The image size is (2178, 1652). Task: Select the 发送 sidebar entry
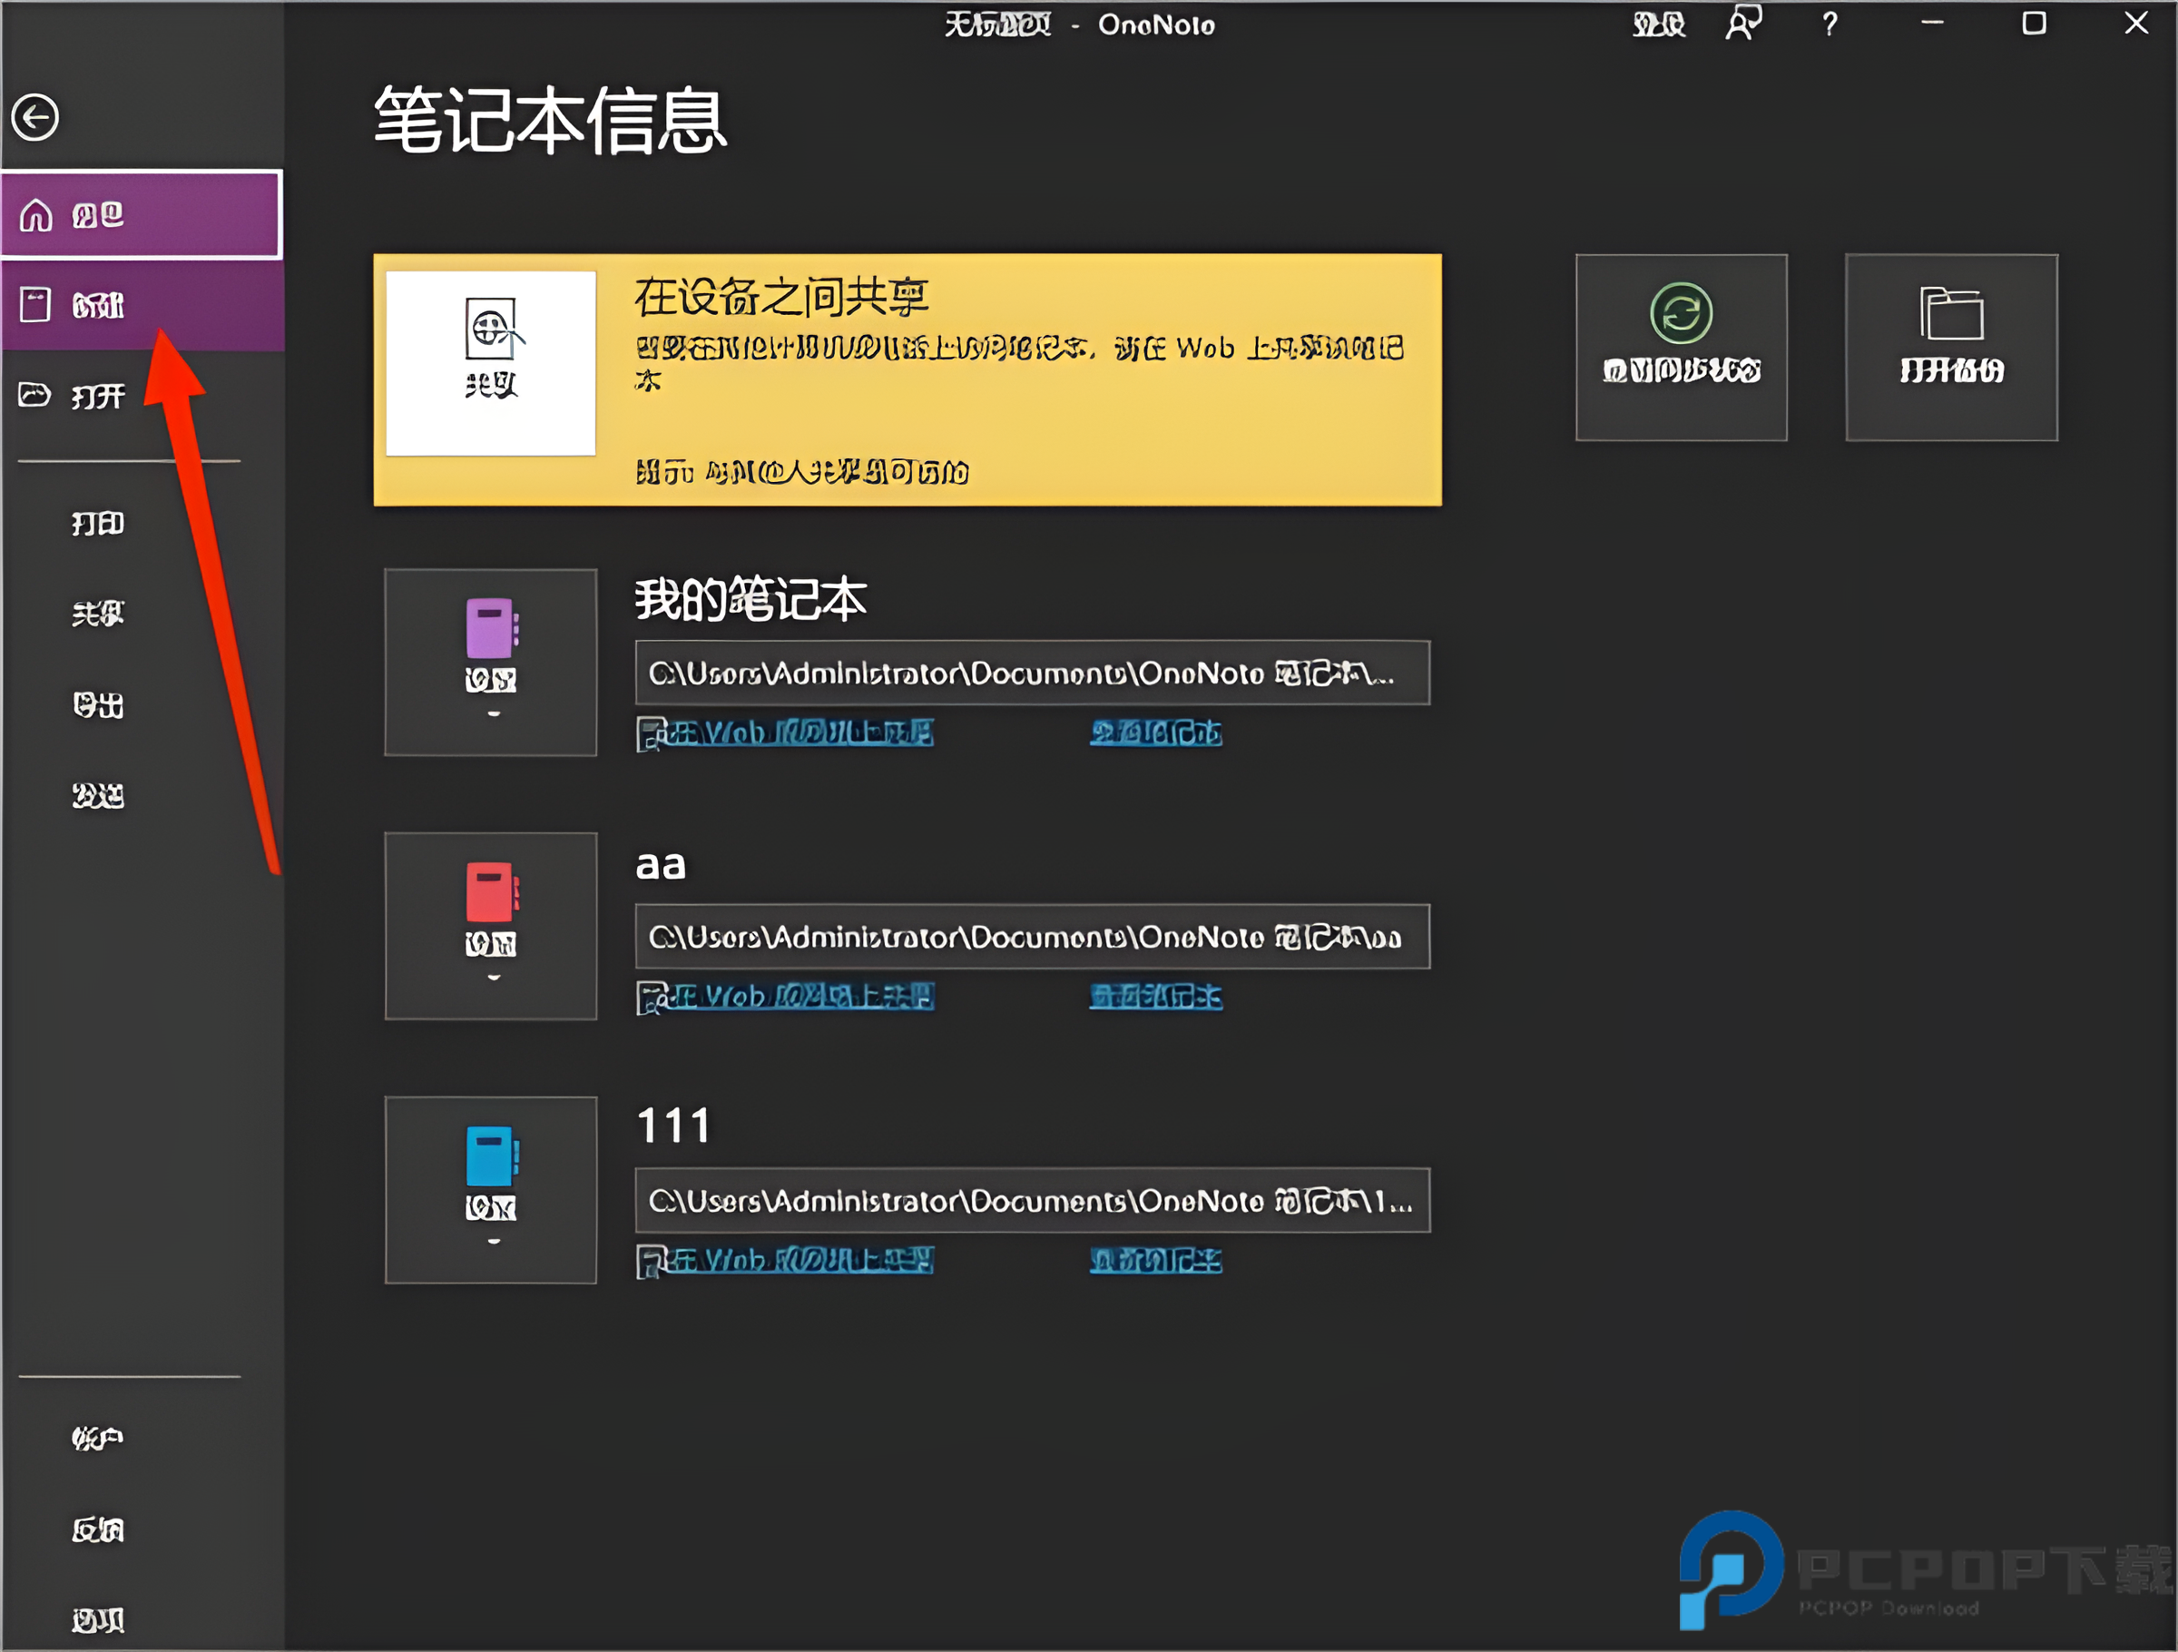97,796
